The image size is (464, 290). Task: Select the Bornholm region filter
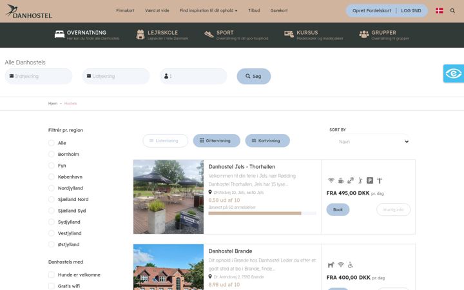tap(51, 154)
